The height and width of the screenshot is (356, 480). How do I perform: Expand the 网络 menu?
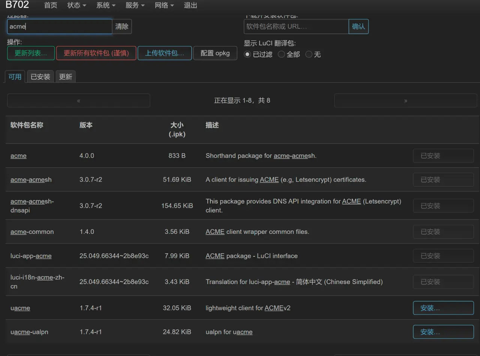coord(164,5)
